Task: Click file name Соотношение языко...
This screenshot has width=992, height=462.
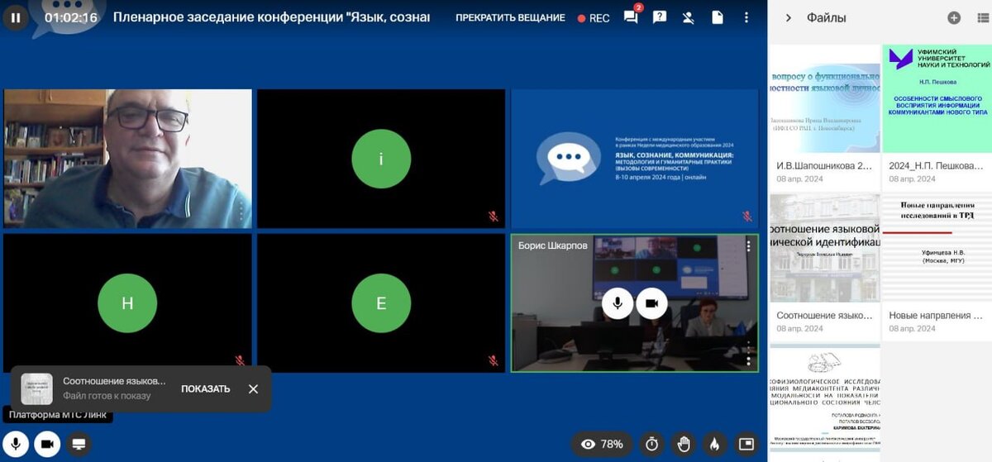Action: pyautogui.click(x=824, y=315)
